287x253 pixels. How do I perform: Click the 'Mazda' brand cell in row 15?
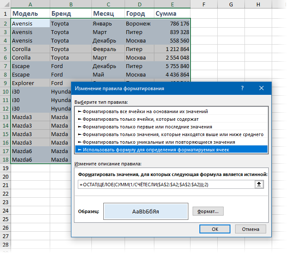[60, 134]
